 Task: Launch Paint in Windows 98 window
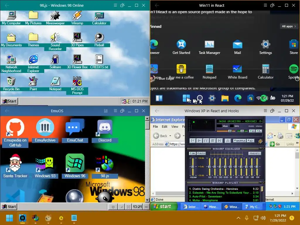pos(33,83)
